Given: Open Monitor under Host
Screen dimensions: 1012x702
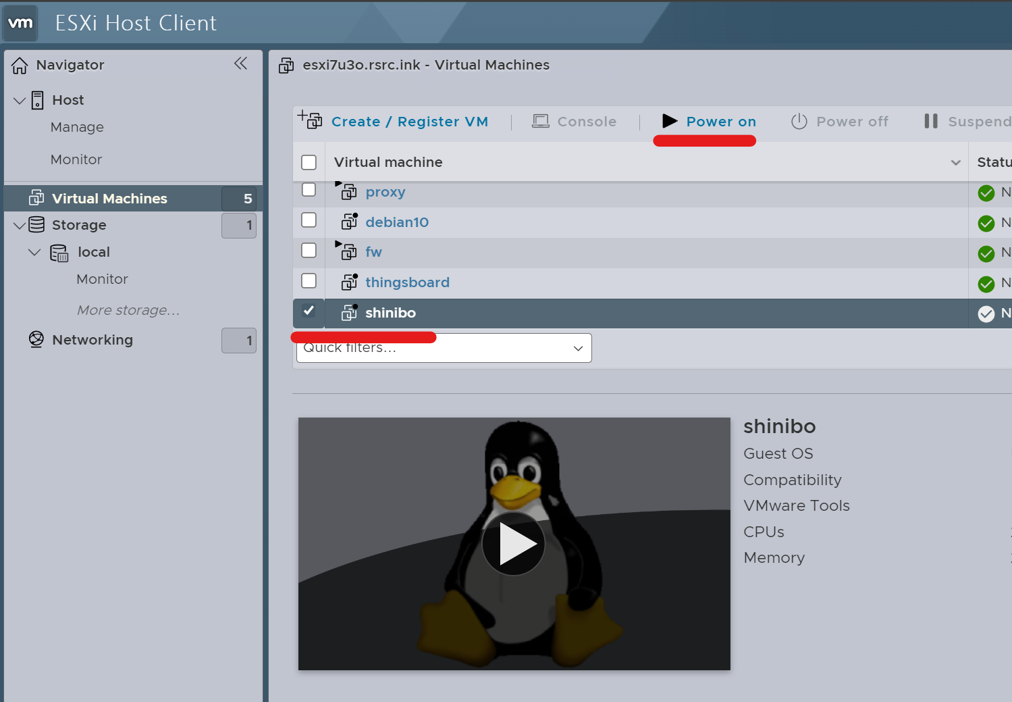Looking at the screenshot, I should pyautogui.click(x=76, y=159).
